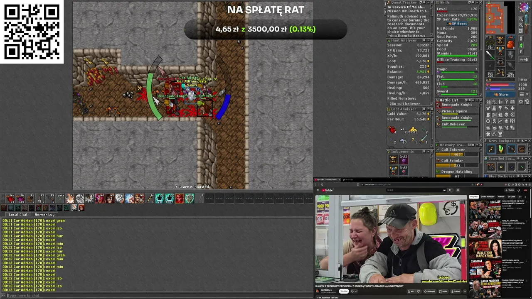Open YouTube notifications bell in header
Viewport: 532px width, 299px height.
(x=519, y=190)
